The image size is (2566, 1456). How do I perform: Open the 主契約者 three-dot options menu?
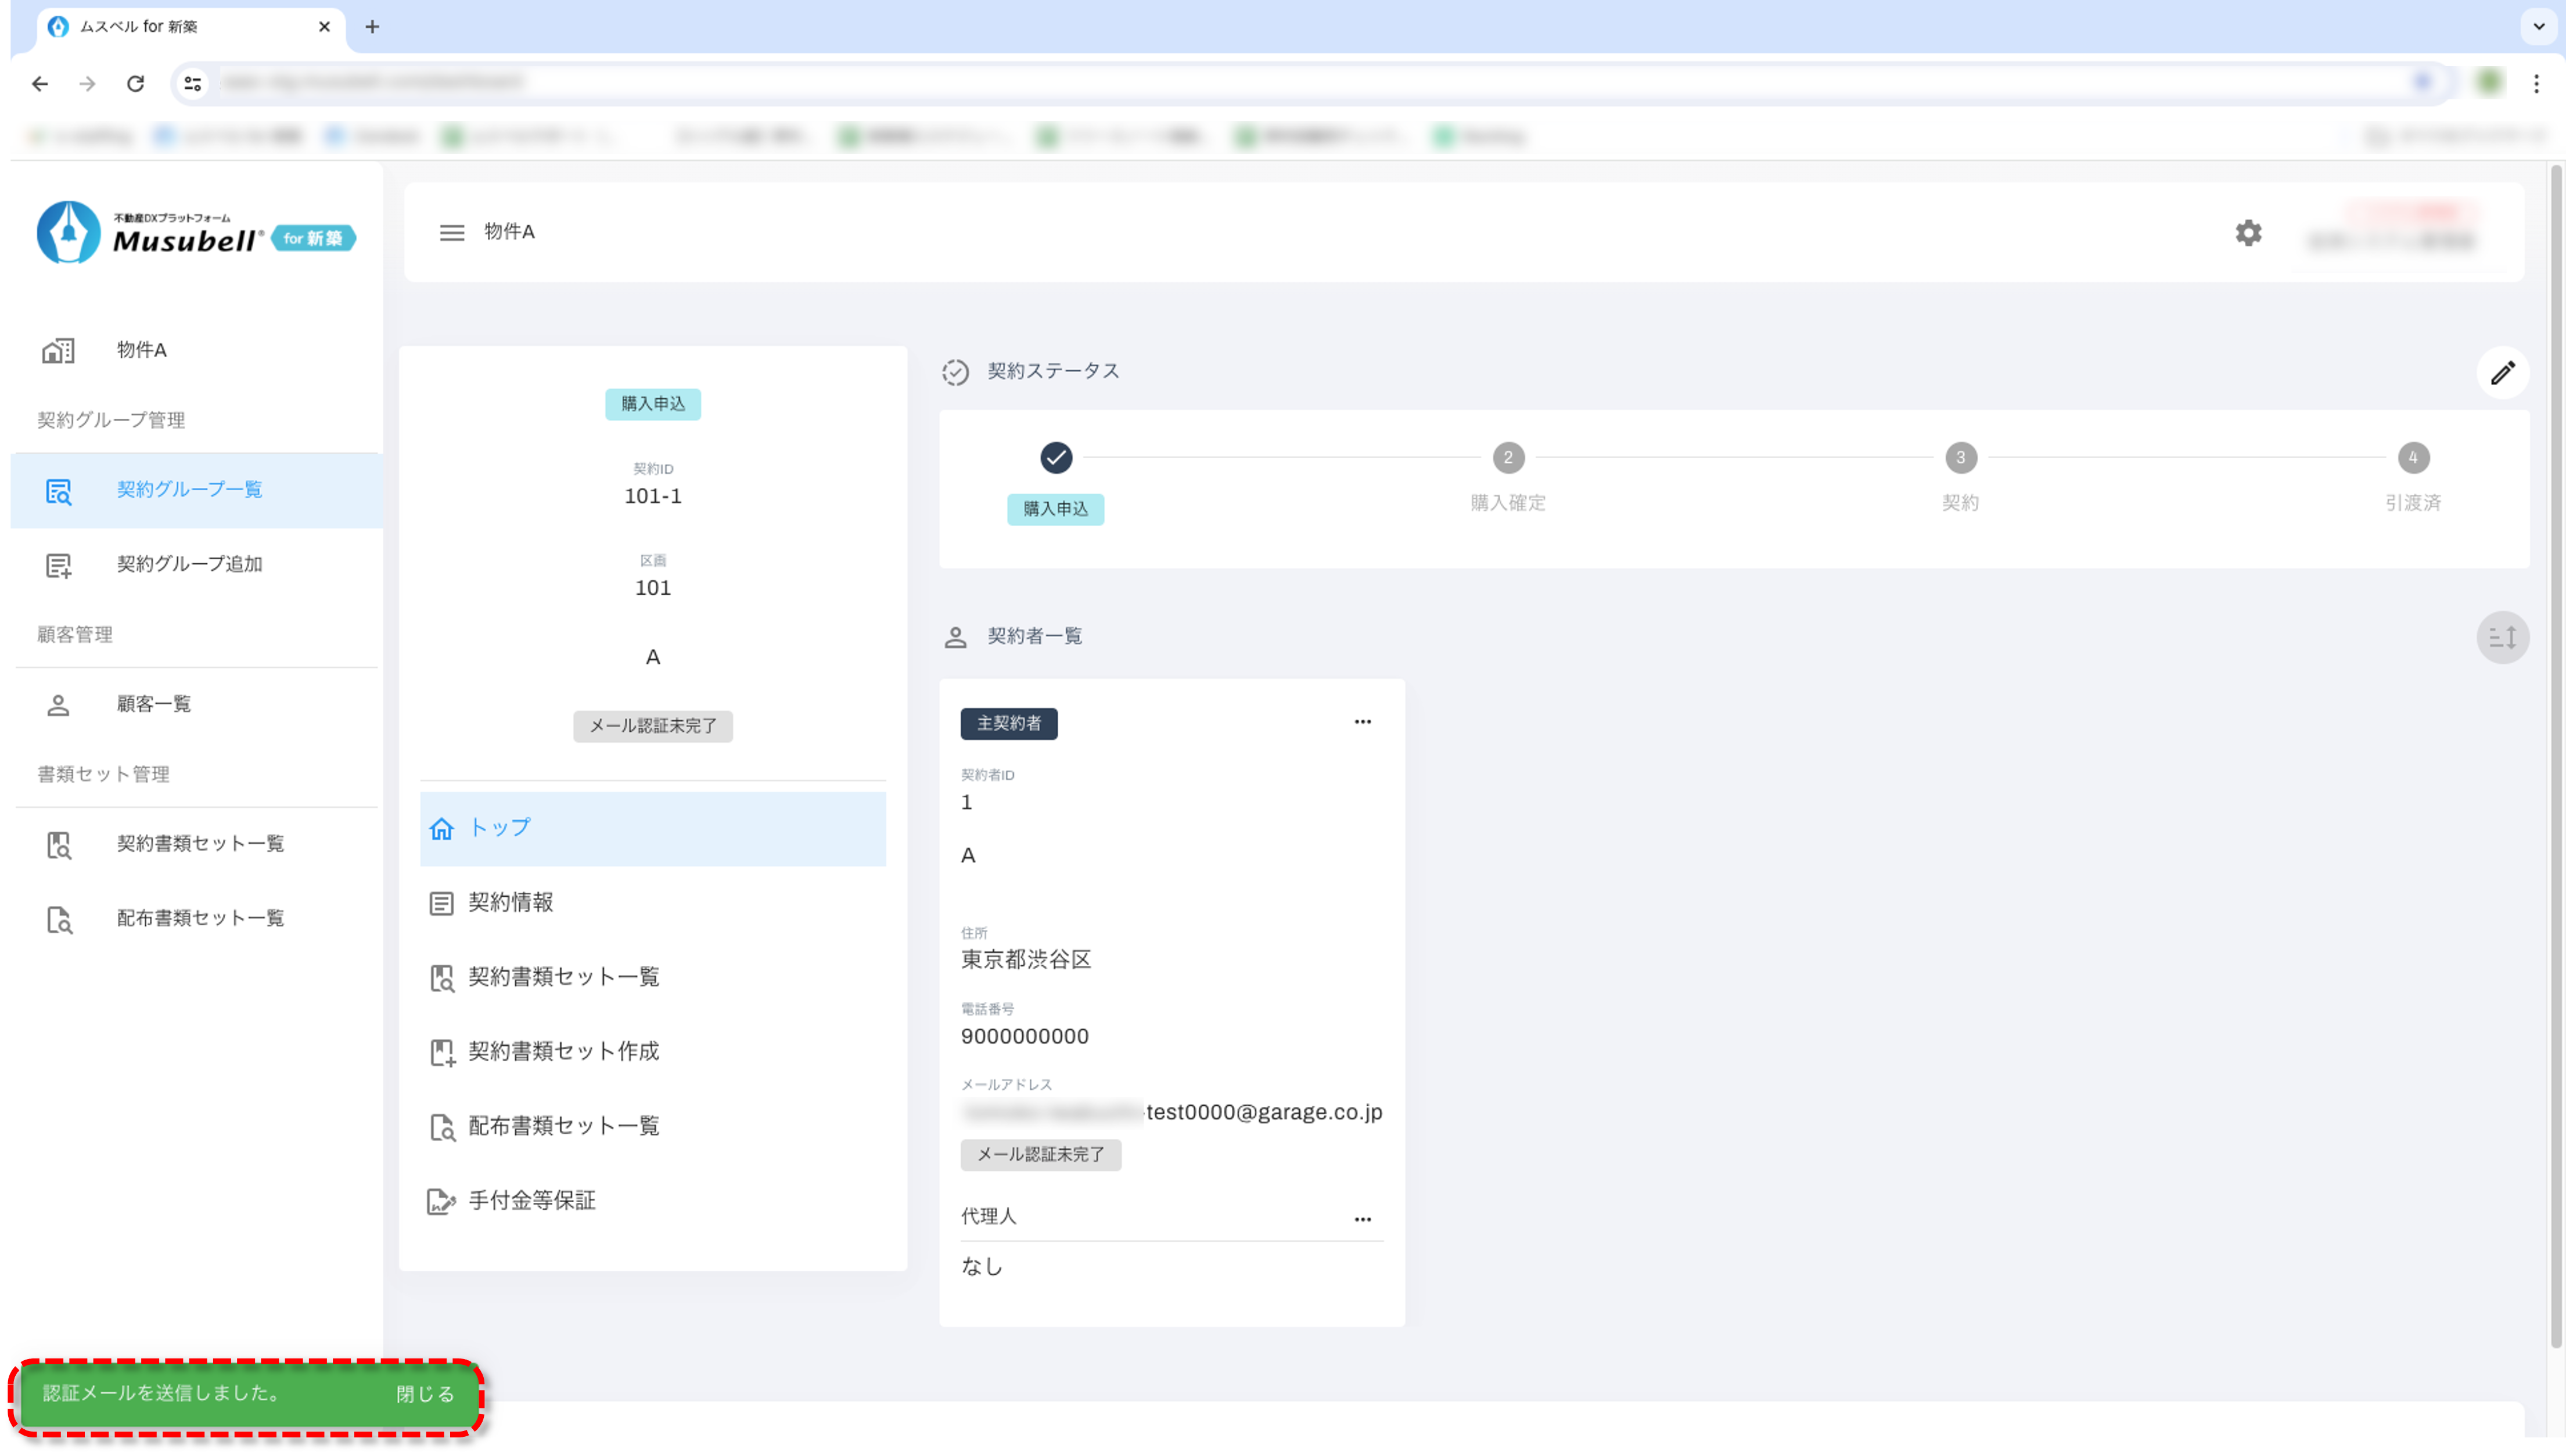click(1362, 722)
